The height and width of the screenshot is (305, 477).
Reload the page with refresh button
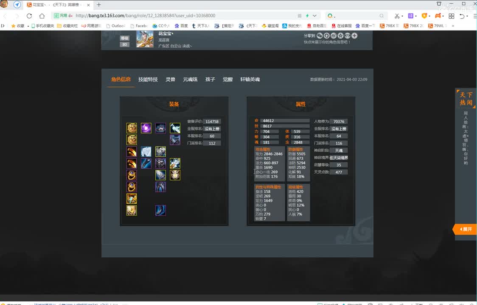click(x=29, y=16)
